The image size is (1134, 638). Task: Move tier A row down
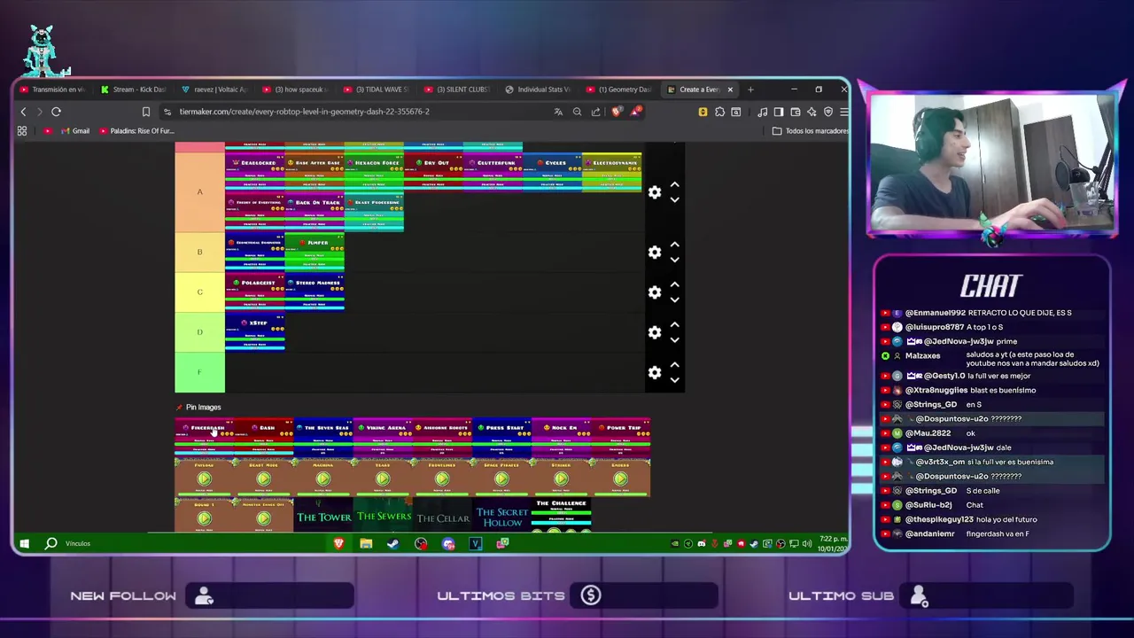pos(674,200)
